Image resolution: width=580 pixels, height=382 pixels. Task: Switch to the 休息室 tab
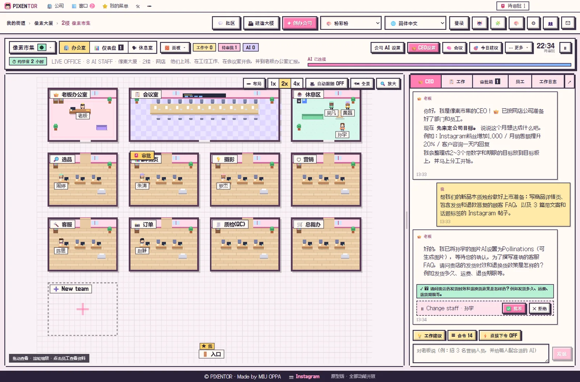142,48
